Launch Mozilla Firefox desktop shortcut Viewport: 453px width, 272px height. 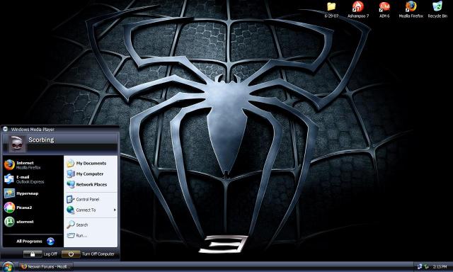tap(411, 9)
